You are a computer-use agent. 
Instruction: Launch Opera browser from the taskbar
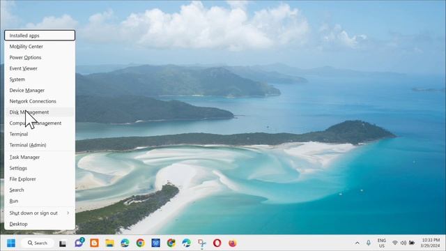click(x=217, y=243)
